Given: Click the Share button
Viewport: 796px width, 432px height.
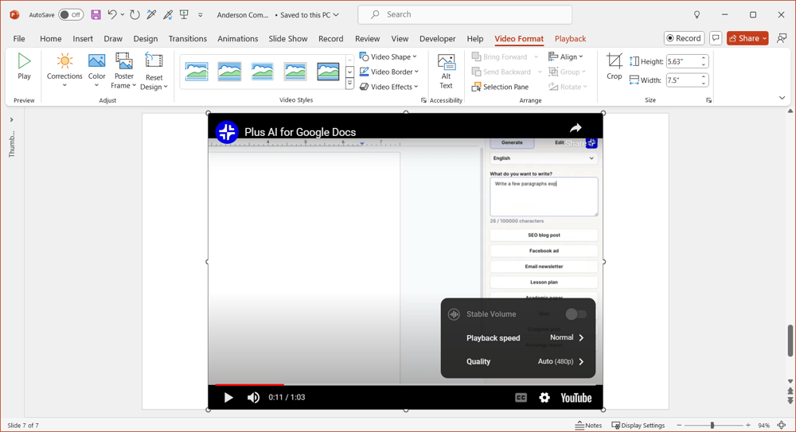Looking at the screenshot, I should pos(747,38).
